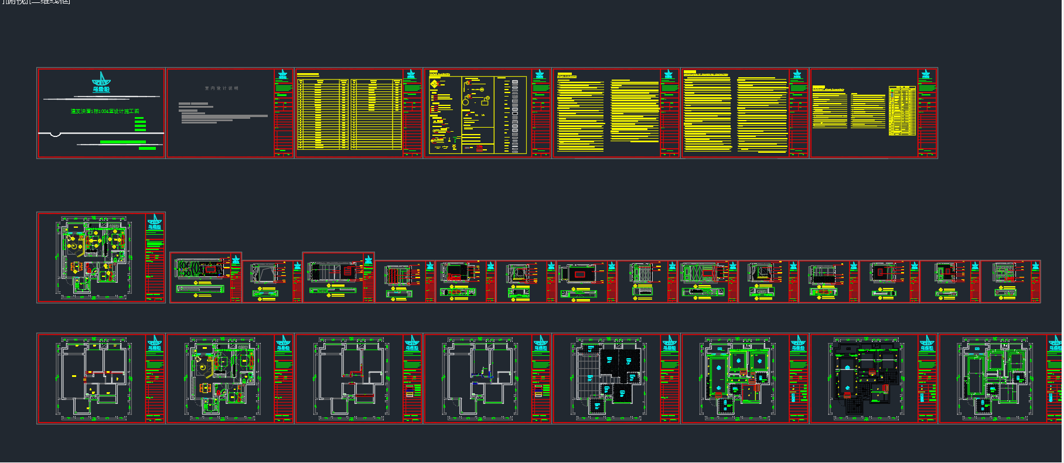Select the first floor plan in the bottom row
The width and height of the screenshot is (1064, 463).
coord(94,378)
